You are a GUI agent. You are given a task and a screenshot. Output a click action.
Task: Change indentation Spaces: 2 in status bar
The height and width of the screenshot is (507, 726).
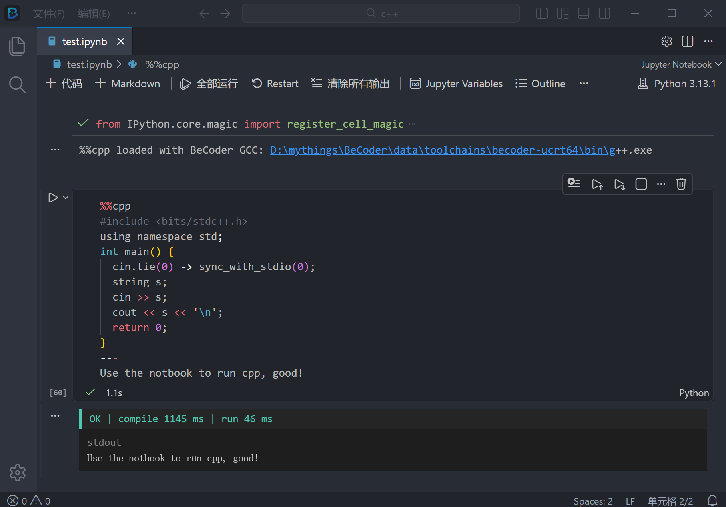point(593,501)
